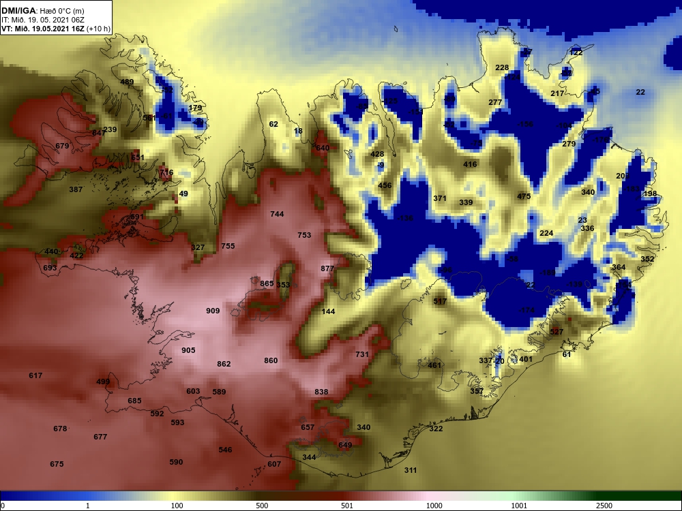Click the northeast value 122
This screenshot has height=511, width=682.
(x=576, y=52)
